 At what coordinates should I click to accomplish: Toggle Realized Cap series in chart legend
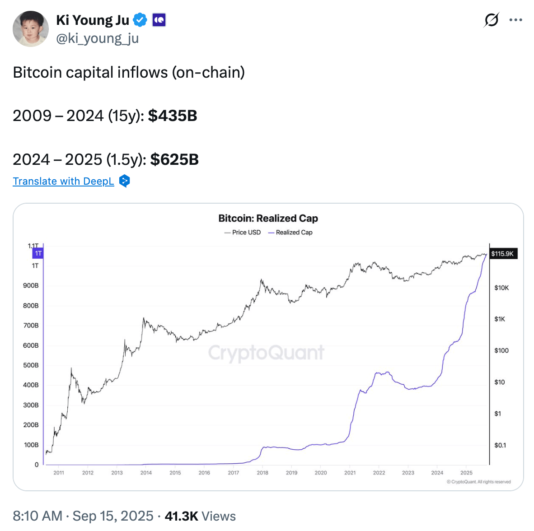click(290, 232)
